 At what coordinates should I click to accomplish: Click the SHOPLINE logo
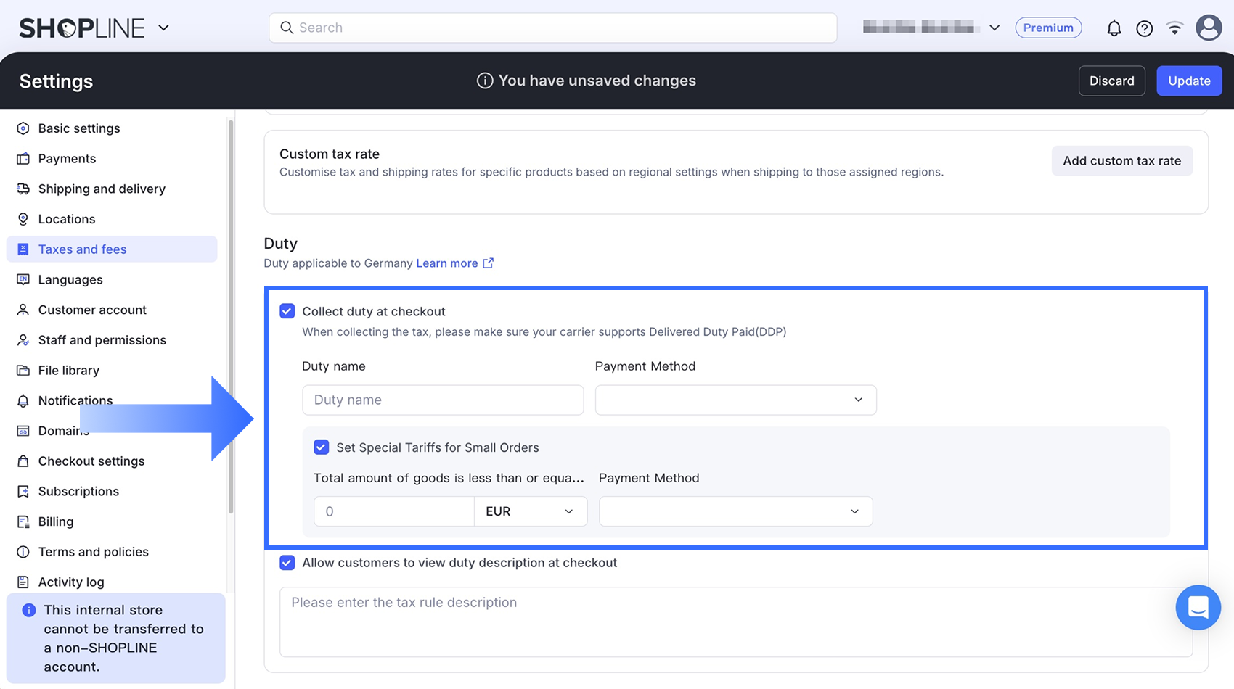coord(82,28)
